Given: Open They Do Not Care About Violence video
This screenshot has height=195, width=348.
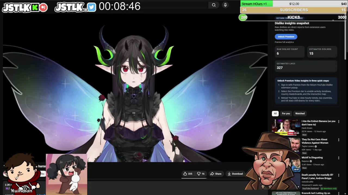Looking at the screenshot, I should pyautogui.click(x=315, y=141).
